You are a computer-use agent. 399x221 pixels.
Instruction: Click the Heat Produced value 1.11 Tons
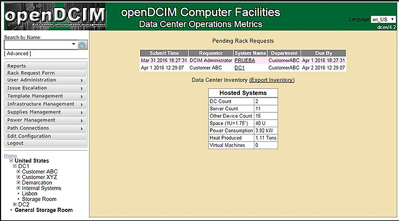pos(266,138)
